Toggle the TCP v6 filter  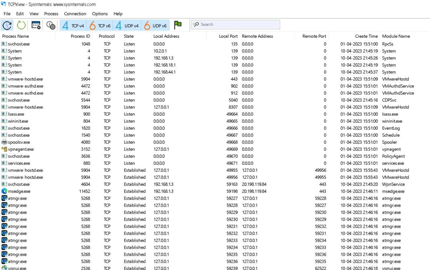coord(100,25)
